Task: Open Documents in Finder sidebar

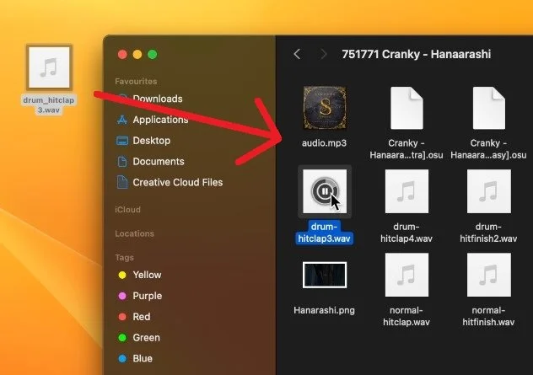Action: pyautogui.click(x=159, y=161)
